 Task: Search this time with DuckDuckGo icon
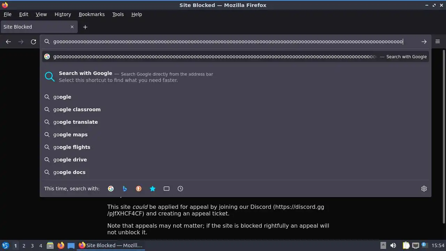click(x=139, y=189)
